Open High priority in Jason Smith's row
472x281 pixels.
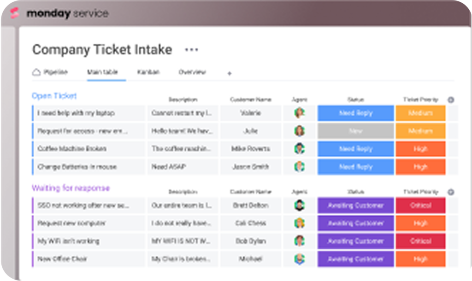click(x=420, y=167)
